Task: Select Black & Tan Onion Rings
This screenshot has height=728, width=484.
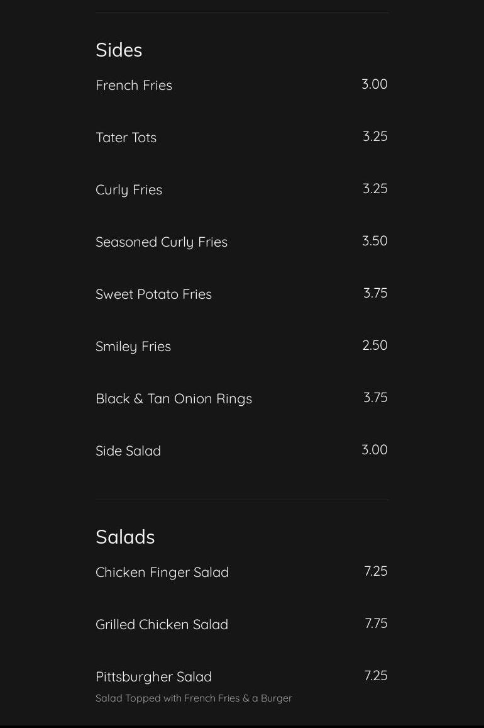Action: tap(173, 399)
